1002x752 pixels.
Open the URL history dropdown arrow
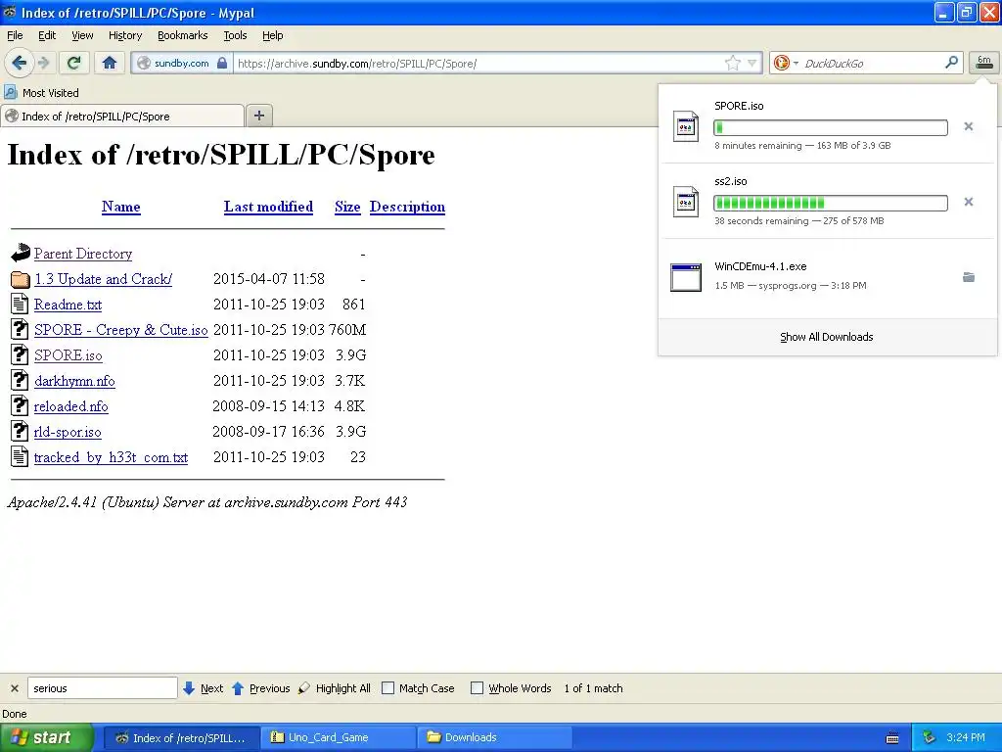(751, 63)
